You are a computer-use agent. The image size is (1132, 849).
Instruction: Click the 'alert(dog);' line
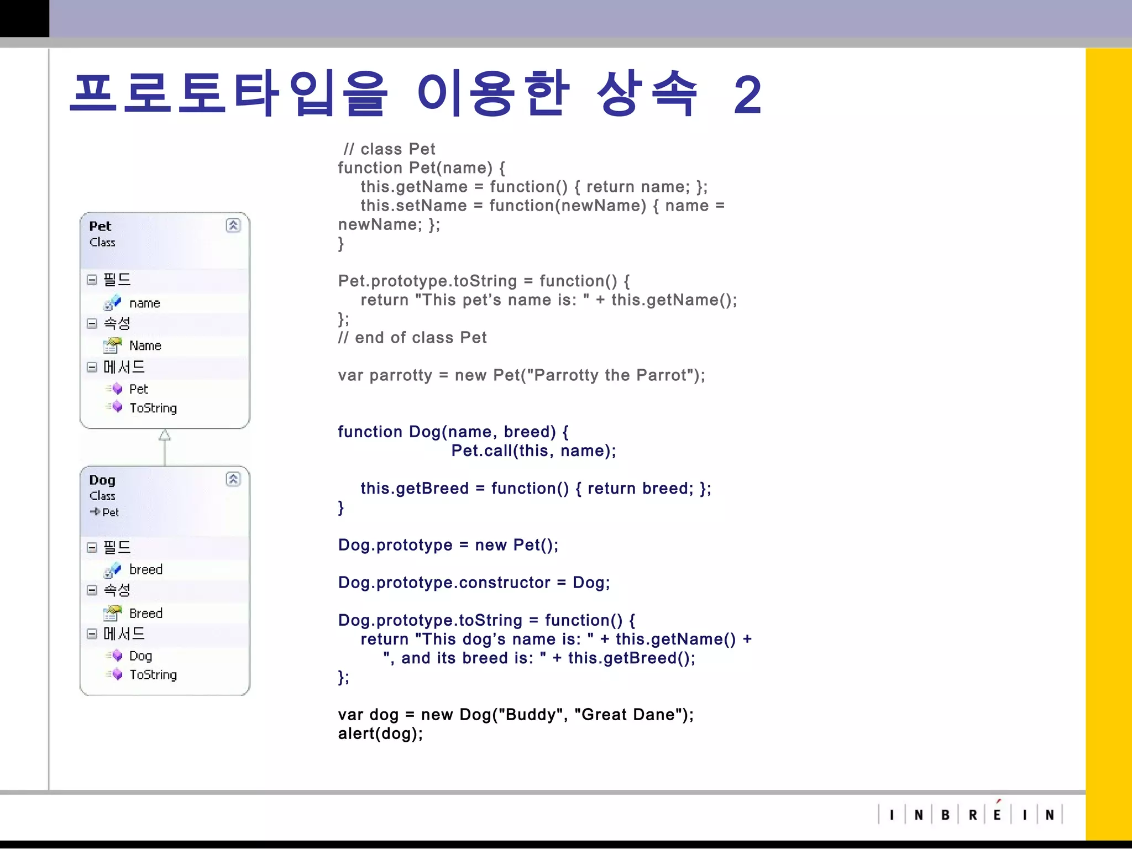[380, 733]
